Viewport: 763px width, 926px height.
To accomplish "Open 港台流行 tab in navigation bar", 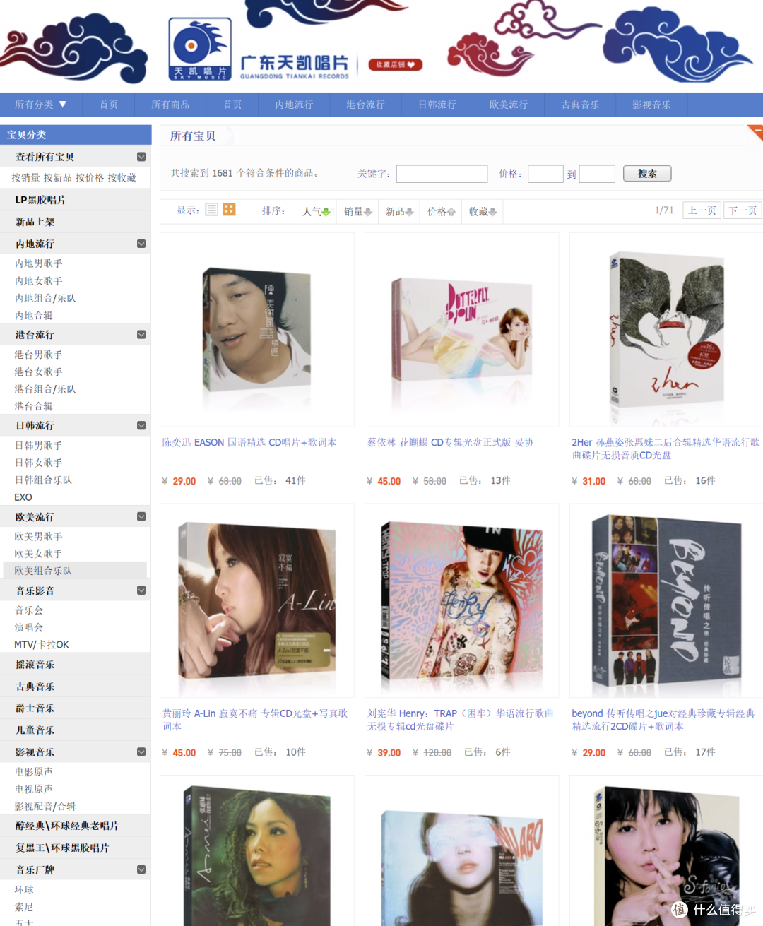I will tap(365, 105).
